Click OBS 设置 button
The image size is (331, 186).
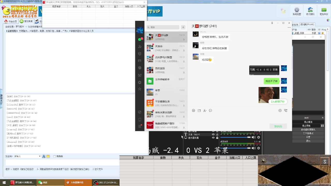[x=308, y=137]
